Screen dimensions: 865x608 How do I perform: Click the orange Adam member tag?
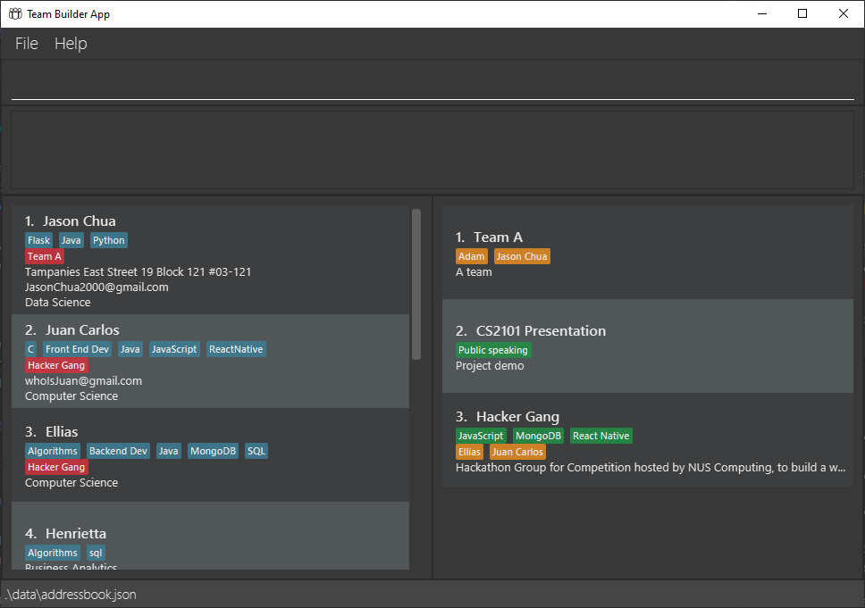click(472, 256)
